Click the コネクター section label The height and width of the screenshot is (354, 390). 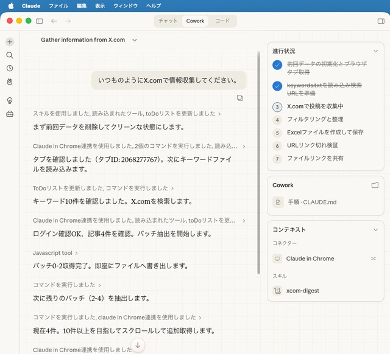coord(285,243)
